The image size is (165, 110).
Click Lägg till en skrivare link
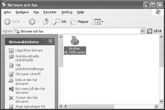(29, 50)
